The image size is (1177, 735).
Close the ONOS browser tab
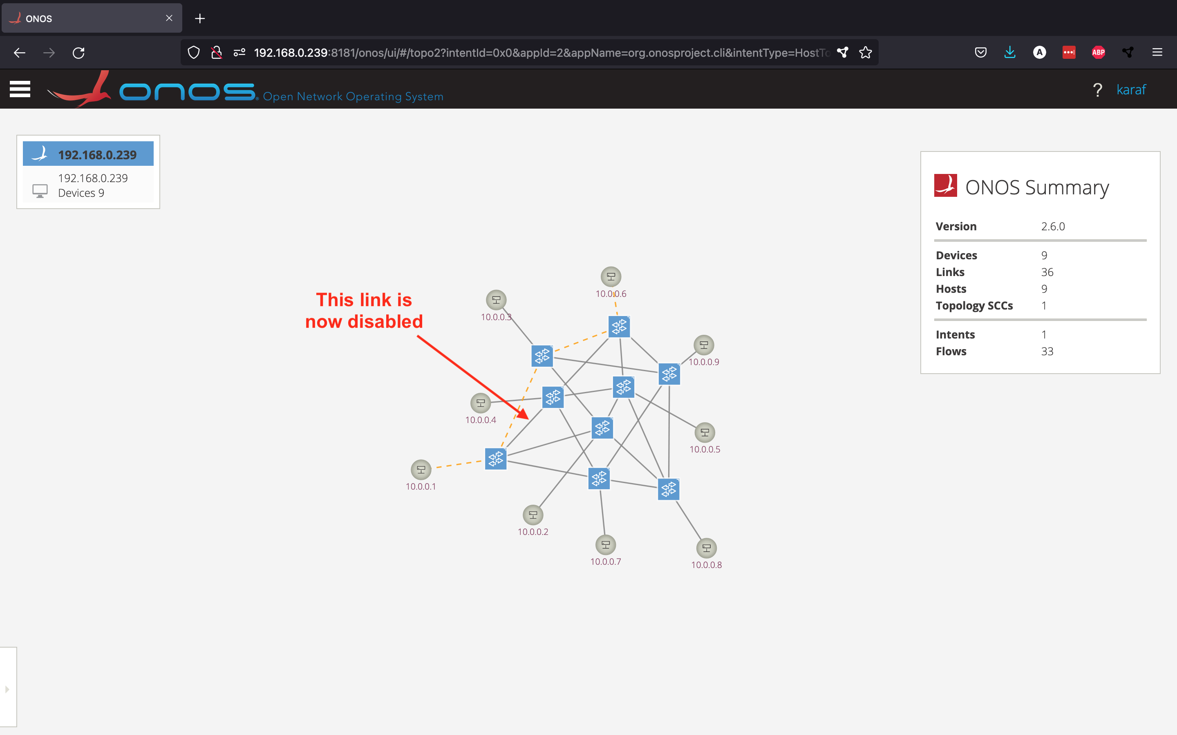(169, 18)
